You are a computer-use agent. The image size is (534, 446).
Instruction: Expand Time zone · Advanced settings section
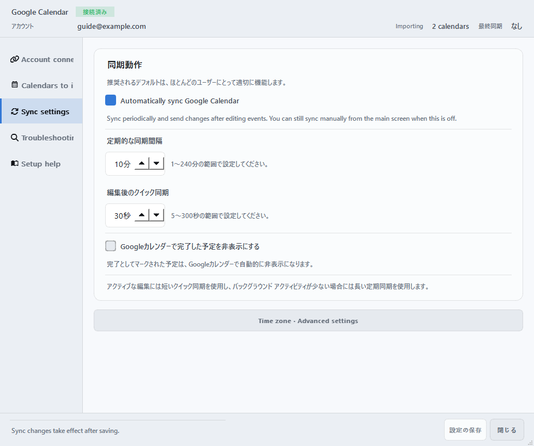click(x=308, y=320)
